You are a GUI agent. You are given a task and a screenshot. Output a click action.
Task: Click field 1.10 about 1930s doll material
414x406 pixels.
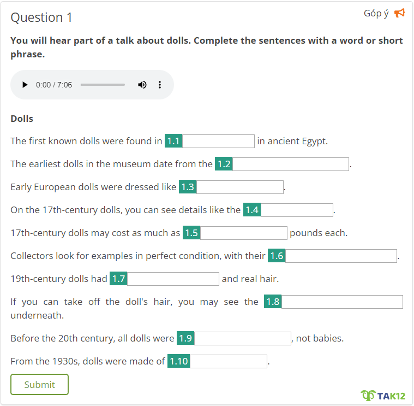point(229,361)
